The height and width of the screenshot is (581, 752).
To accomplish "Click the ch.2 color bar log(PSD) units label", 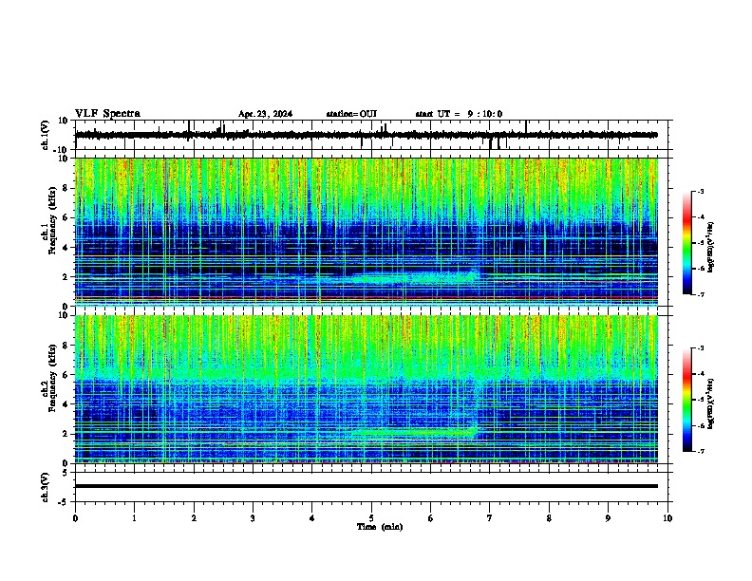I will pyautogui.click(x=711, y=403).
